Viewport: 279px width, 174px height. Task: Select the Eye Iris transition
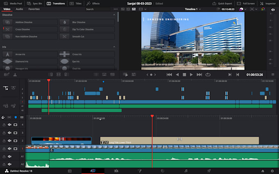click(x=87, y=61)
